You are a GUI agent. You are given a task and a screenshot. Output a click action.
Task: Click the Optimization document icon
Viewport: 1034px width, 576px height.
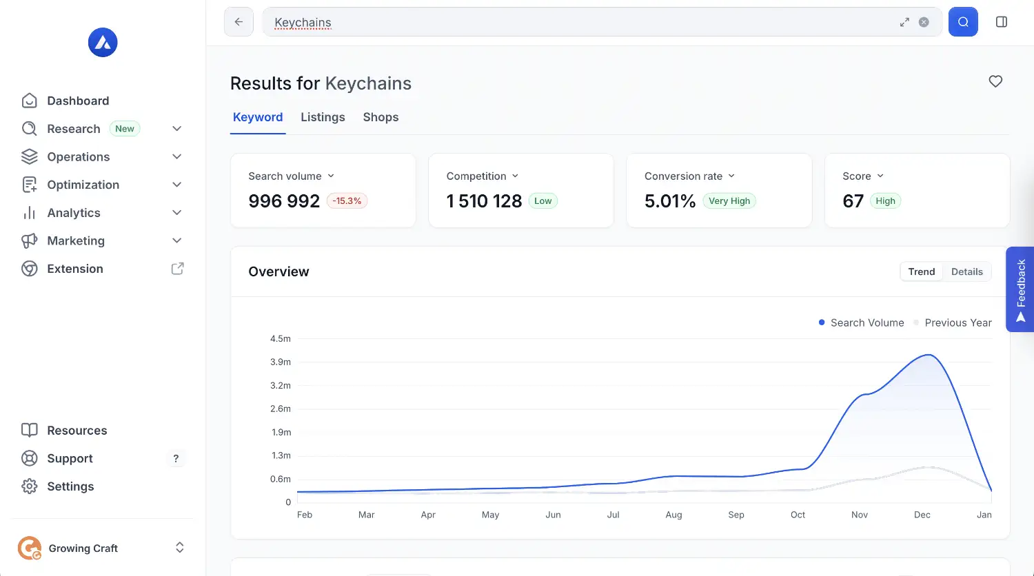pyautogui.click(x=29, y=185)
